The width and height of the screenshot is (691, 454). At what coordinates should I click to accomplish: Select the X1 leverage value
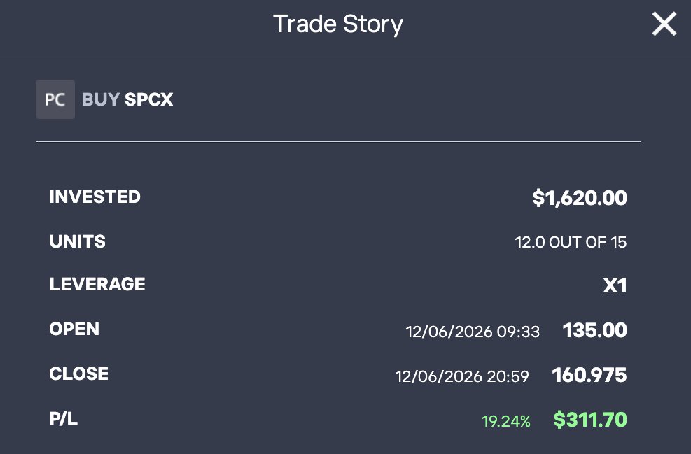[x=615, y=285]
